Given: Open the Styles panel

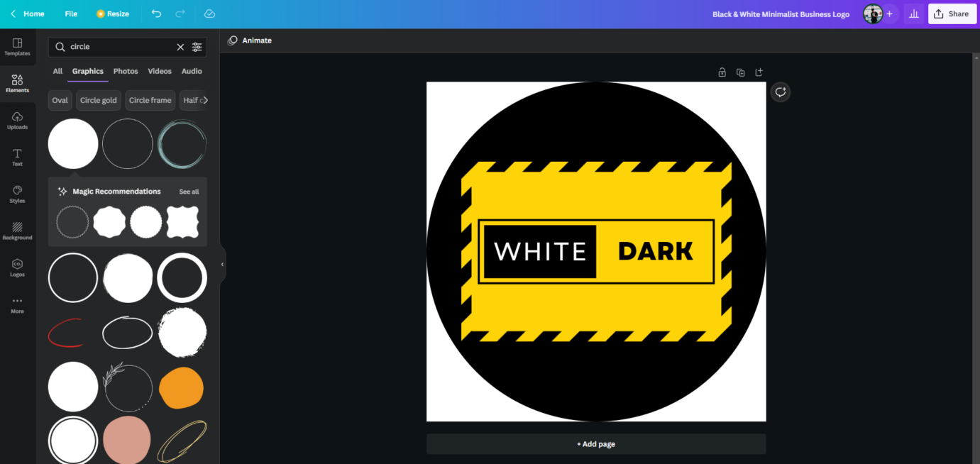Looking at the screenshot, I should [17, 194].
